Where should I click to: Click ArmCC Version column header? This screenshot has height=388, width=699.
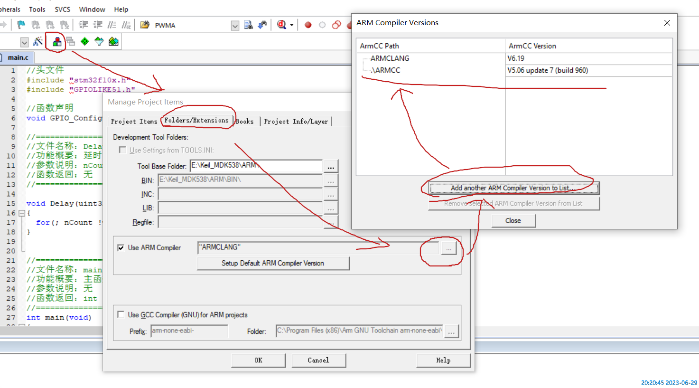coord(589,46)
